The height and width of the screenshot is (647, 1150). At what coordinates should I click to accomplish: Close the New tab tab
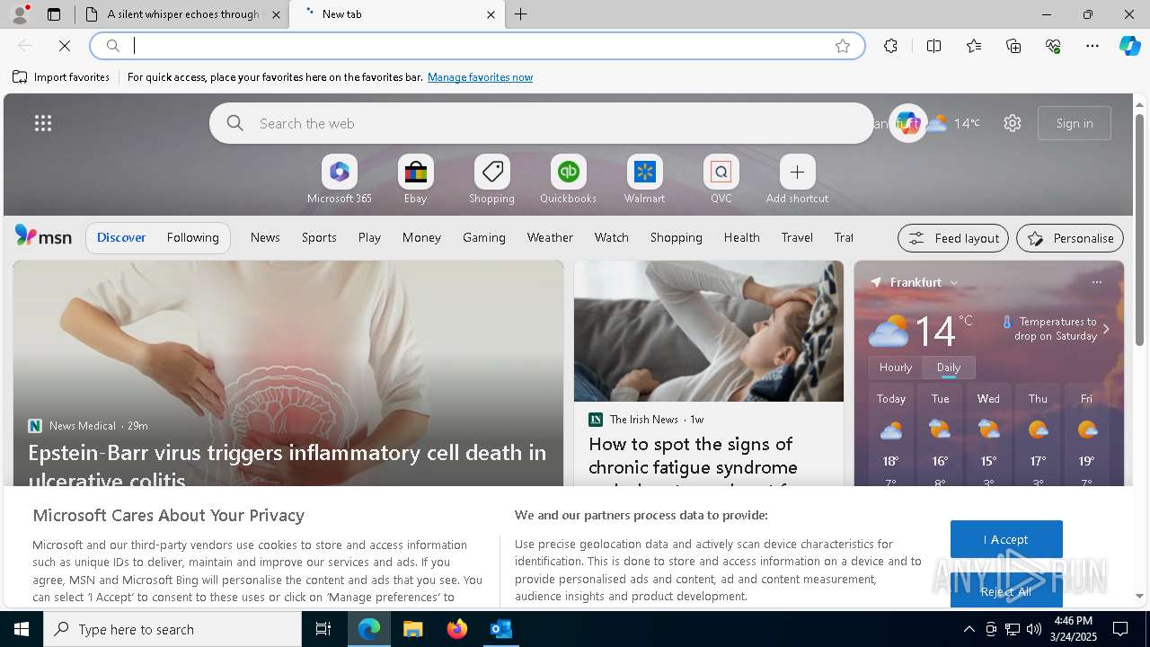coord(491,14)
